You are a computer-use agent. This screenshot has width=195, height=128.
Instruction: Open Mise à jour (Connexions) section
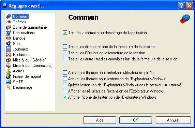pos(33,66)
